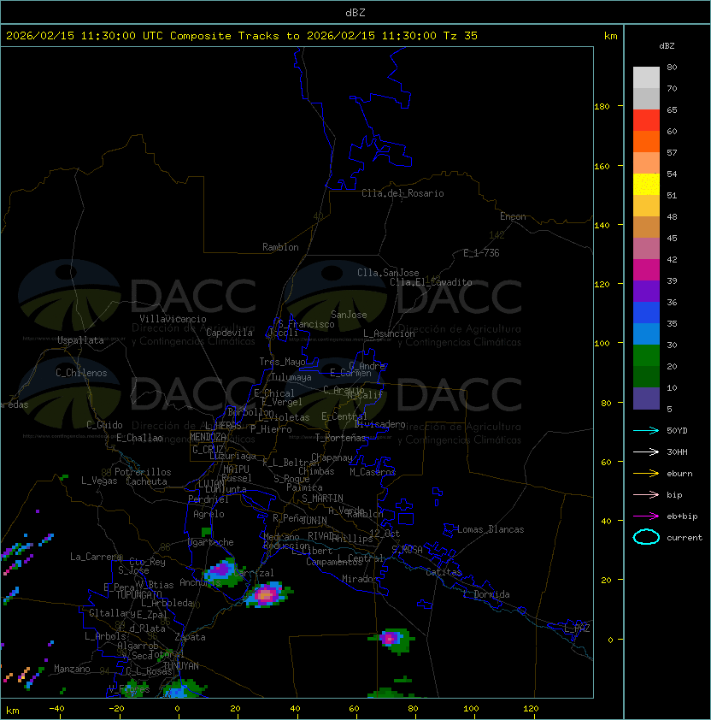Click the magenta eb+bip arrow icon in legend
Image resolution: width=711 pixels, height=720 pixels.
pyautogui.click(x=646, y=516)
